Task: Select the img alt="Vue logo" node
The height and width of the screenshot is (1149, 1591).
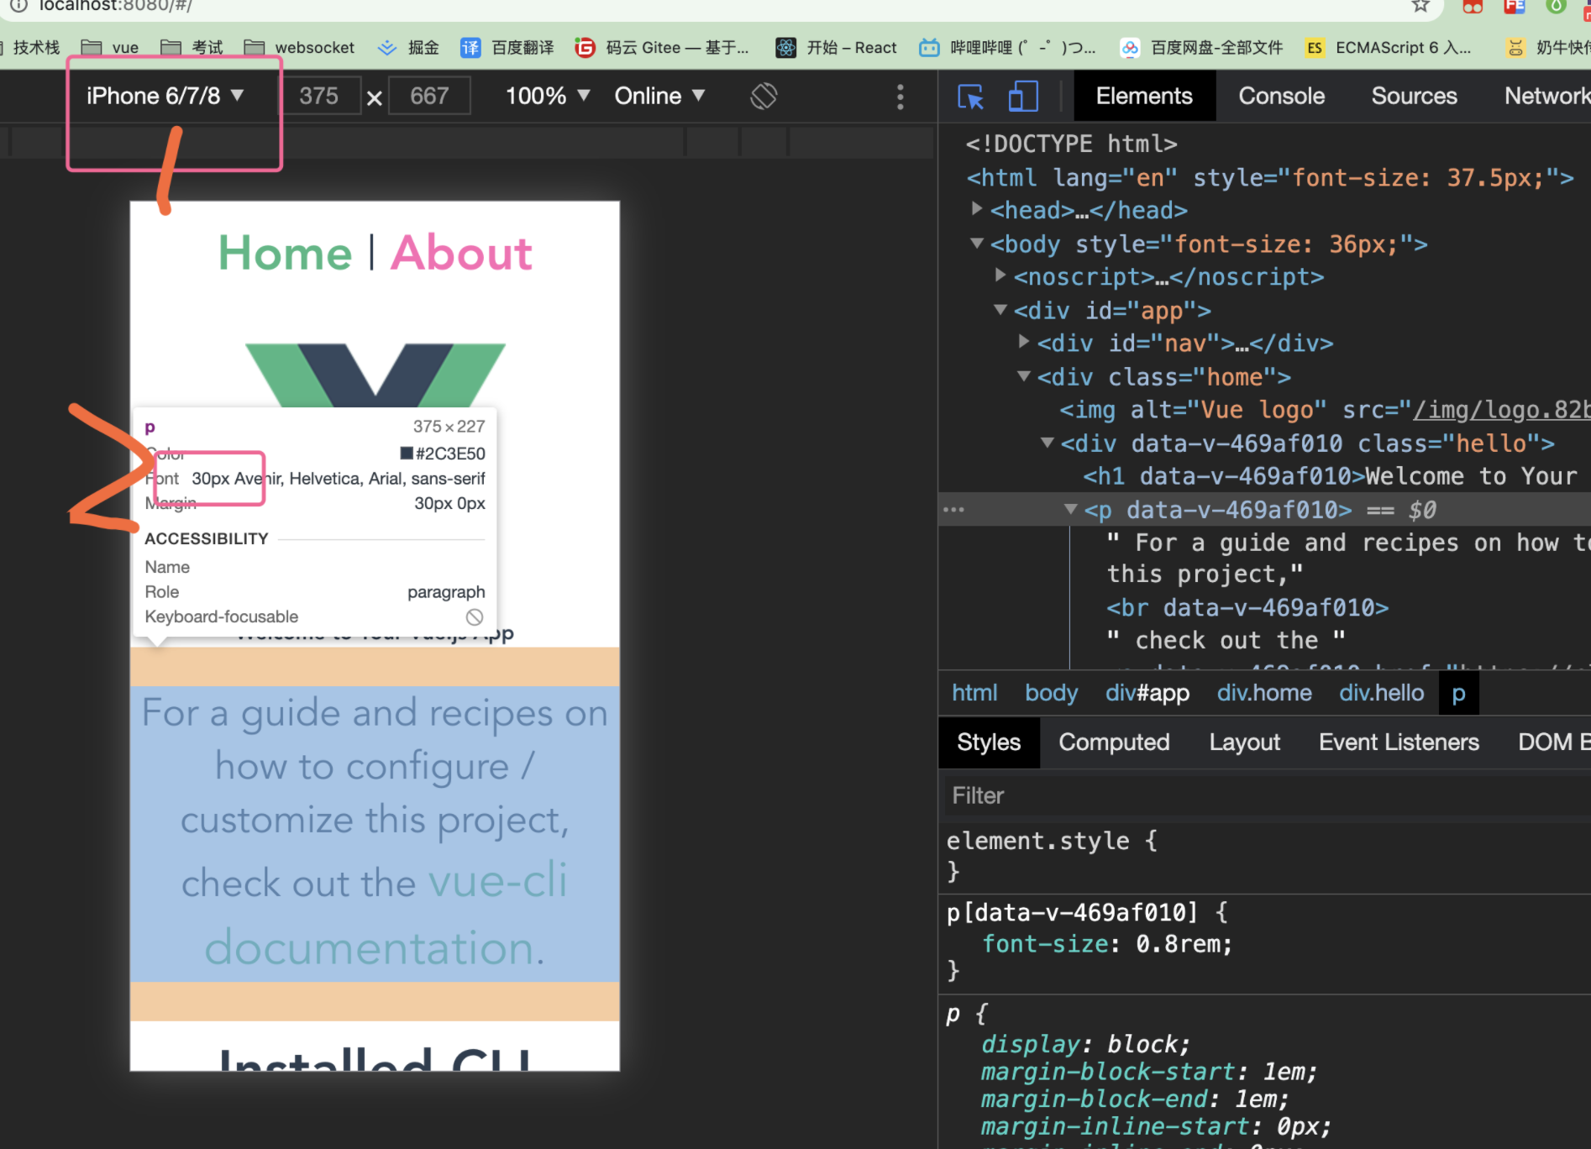Action: click(1325, 410)
